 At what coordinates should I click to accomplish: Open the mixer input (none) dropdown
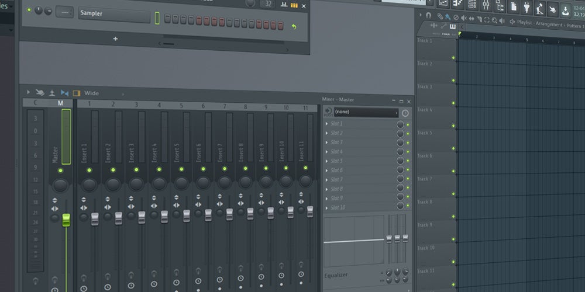pyautogui.click(x=366, y=113)
